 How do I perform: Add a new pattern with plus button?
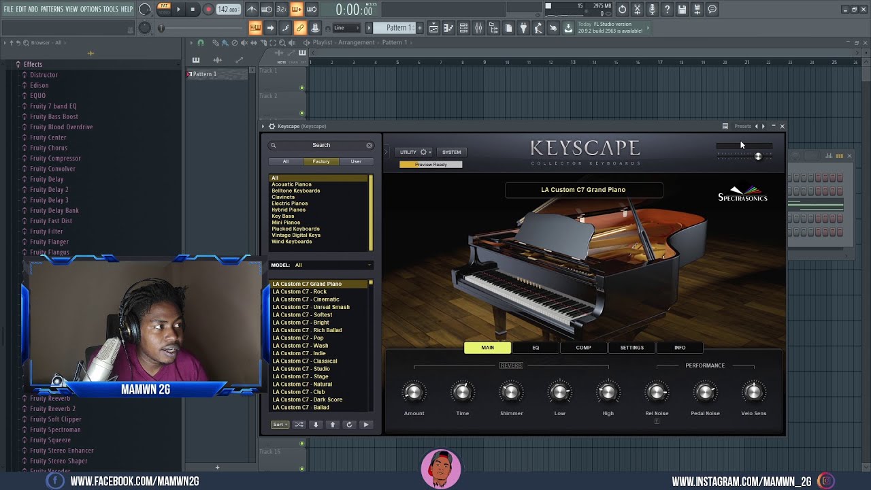(420, 28)
